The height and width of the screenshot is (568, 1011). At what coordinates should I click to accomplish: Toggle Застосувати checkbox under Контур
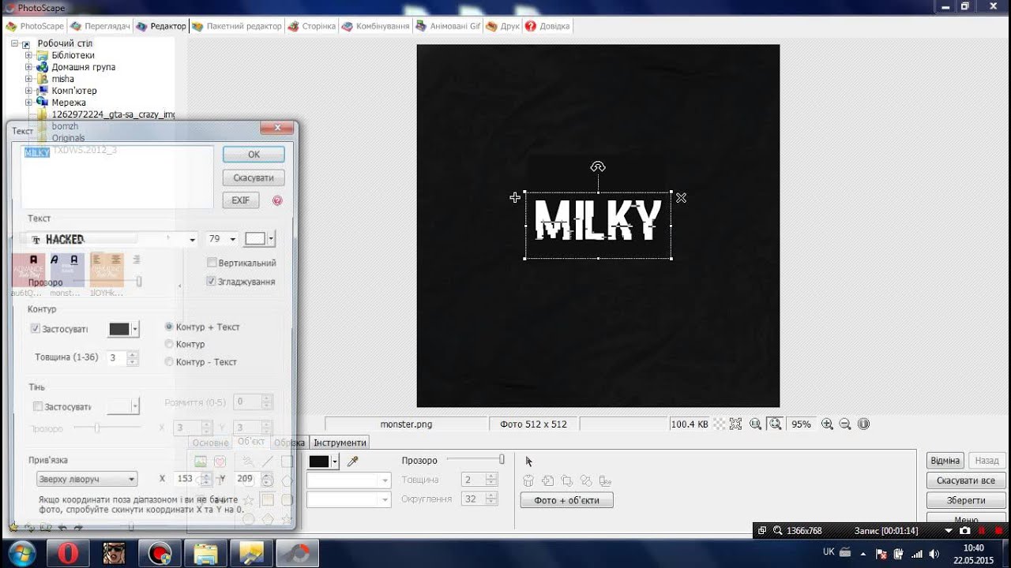36,328
